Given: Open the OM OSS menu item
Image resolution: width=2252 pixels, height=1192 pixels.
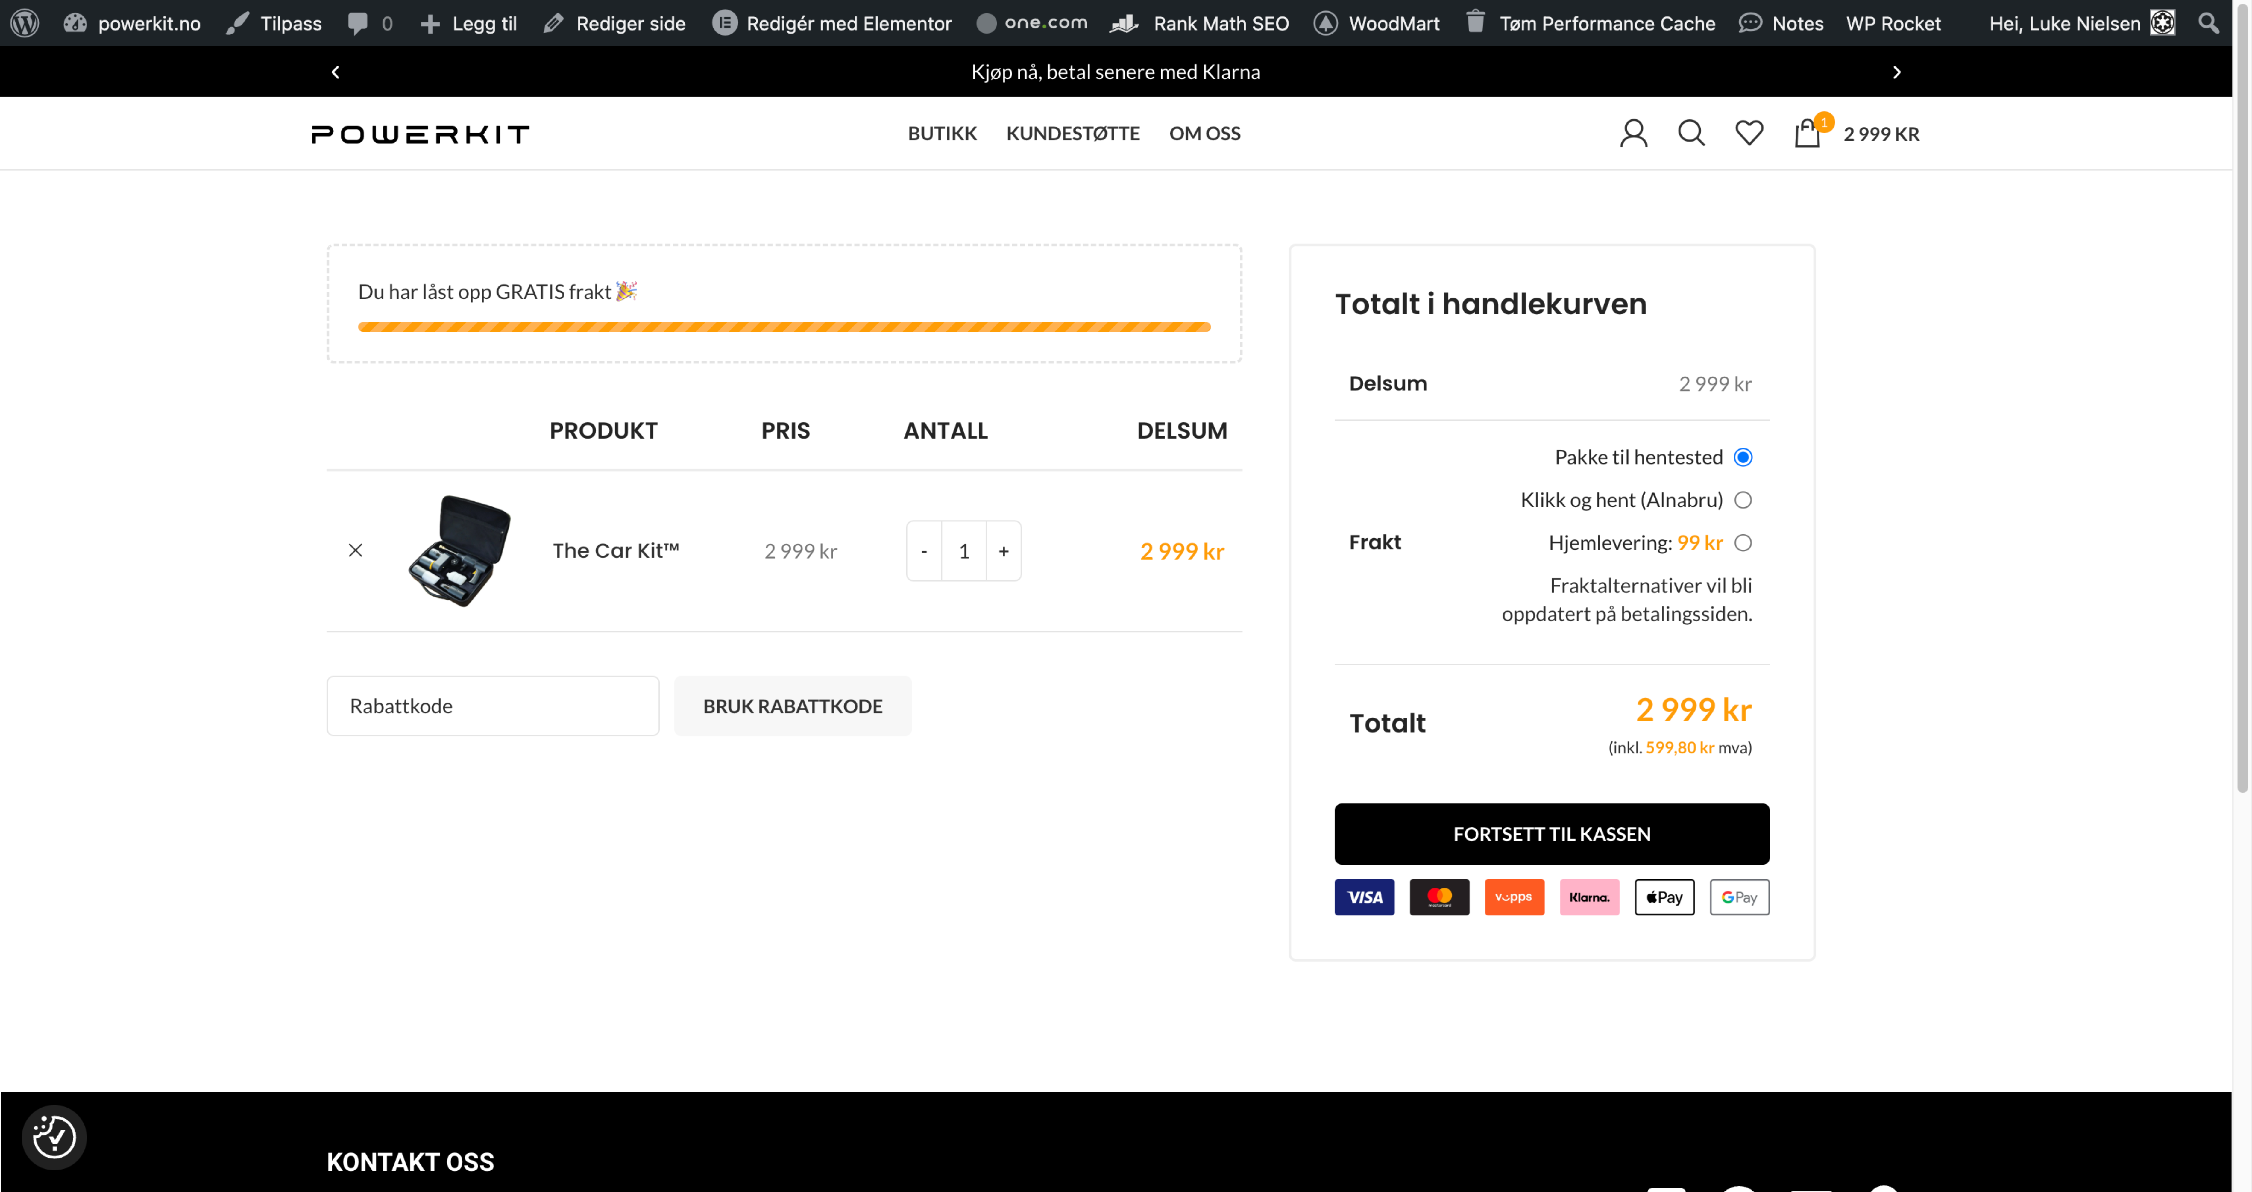Looking at the screenshot, I should tap(1205, 134).
